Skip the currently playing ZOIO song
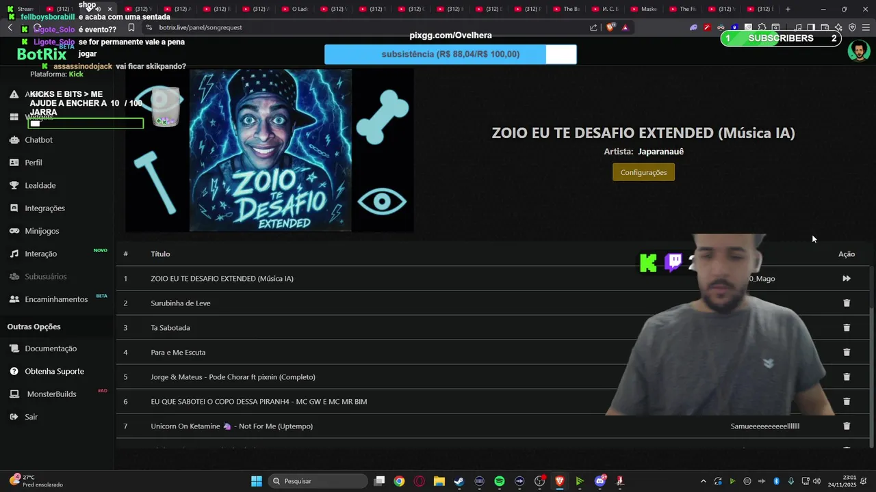The image size is (876, 492). [847, 278]
